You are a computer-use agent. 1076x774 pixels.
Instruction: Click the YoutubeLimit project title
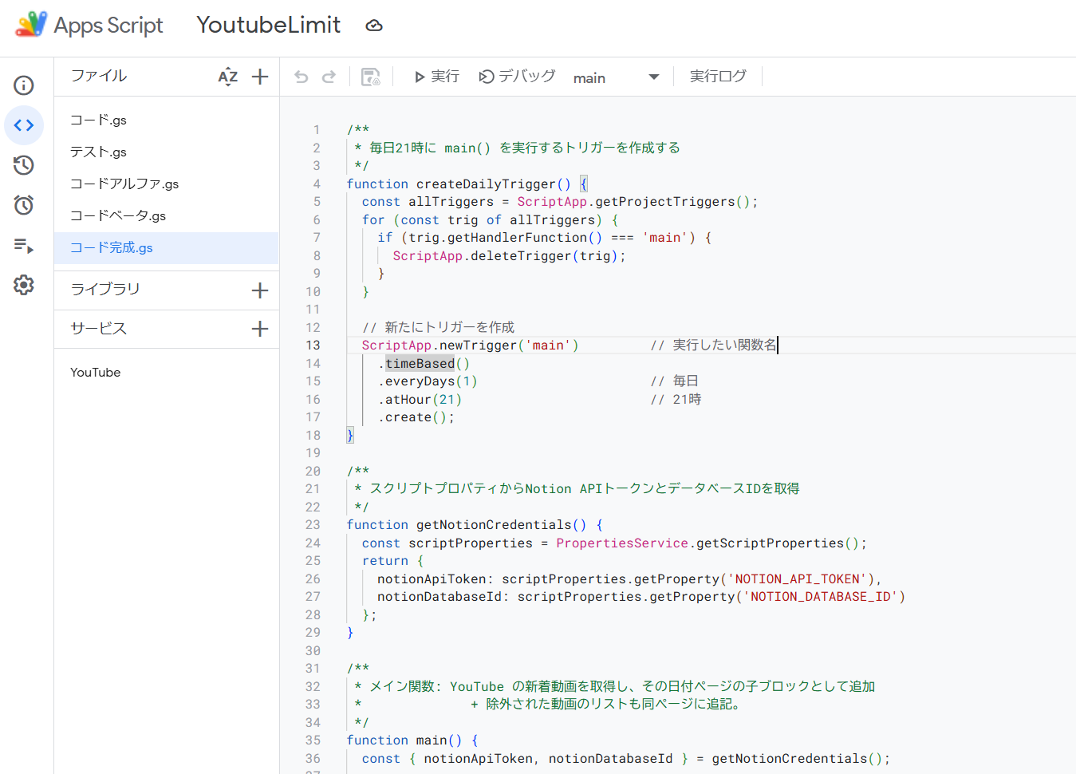click(x=269, y=25)
